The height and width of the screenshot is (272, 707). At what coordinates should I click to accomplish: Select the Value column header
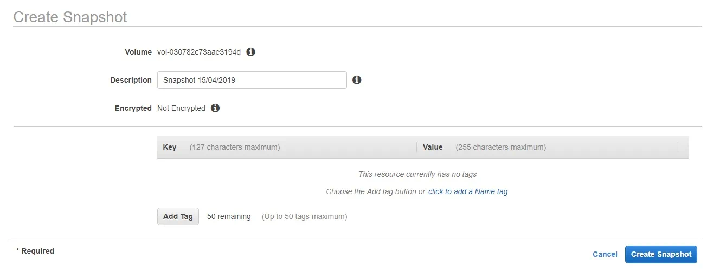(x=433, y=147)
